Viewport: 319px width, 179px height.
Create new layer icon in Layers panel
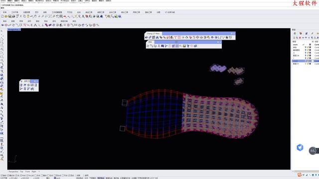point(294,38)
